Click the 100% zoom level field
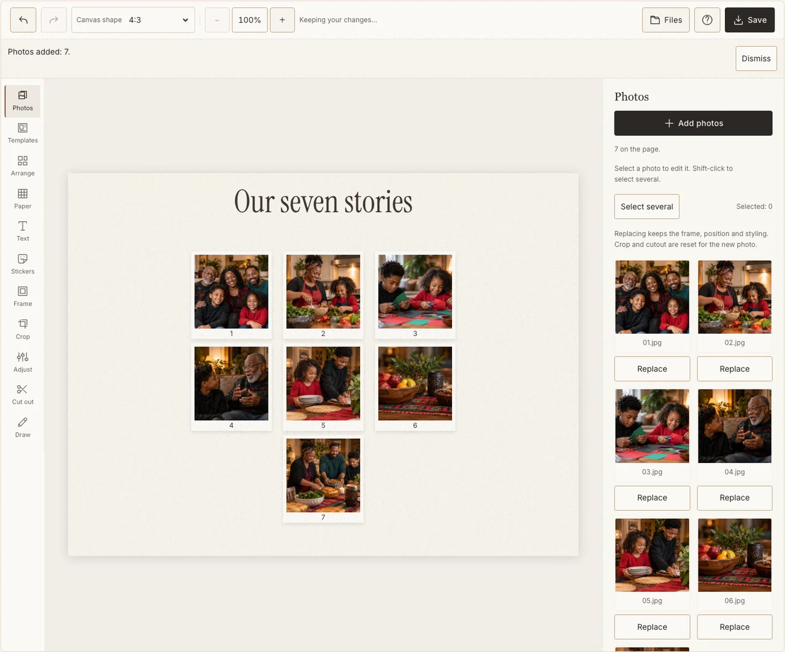 point(250,20)
